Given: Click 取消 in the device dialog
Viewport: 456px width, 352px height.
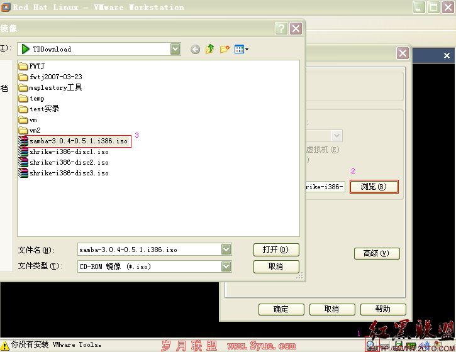Looking at the screenshot, I should (x=332, y=309).
